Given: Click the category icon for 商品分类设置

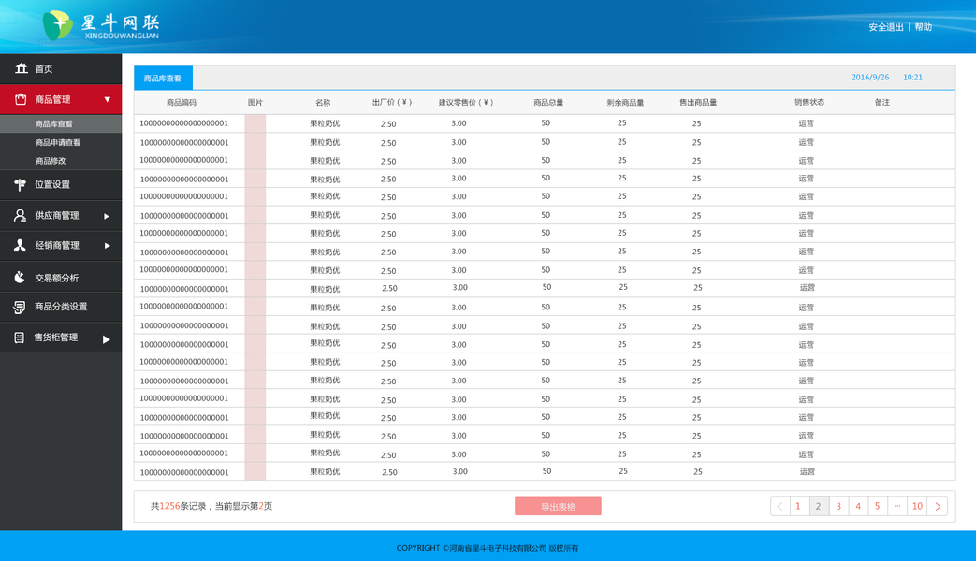Looking at the screenshot, I should pos(20,307).
